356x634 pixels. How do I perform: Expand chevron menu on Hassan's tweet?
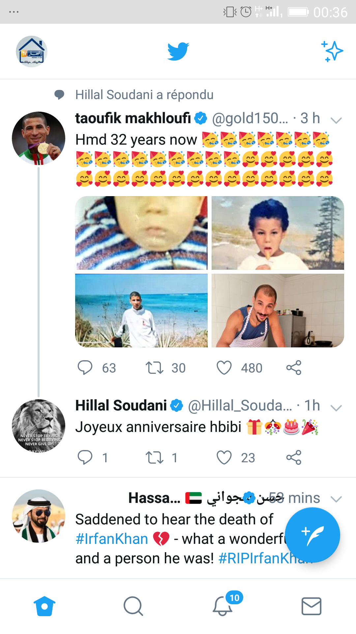click(336, 499)
